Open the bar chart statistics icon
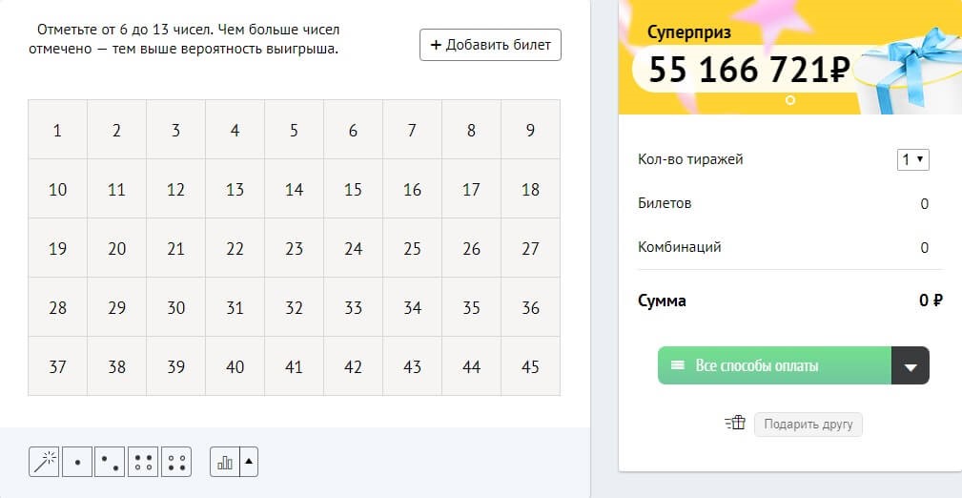The width and height of the screenshot is (962, 498). click(225, 463)
